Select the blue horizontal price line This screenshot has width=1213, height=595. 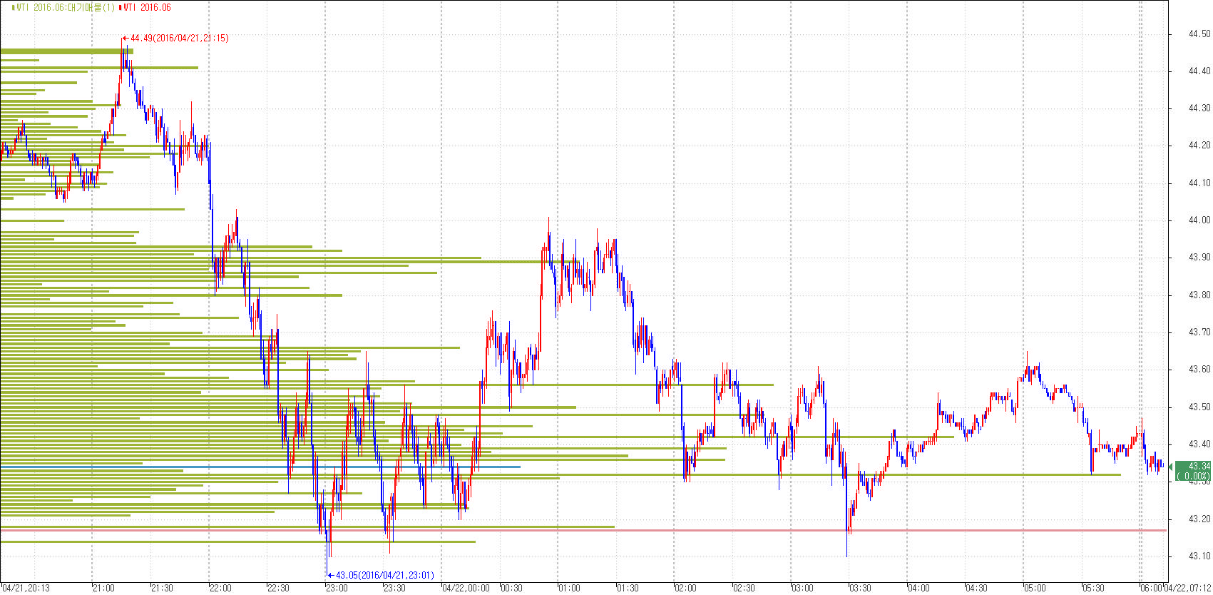(x=214, y=467)
